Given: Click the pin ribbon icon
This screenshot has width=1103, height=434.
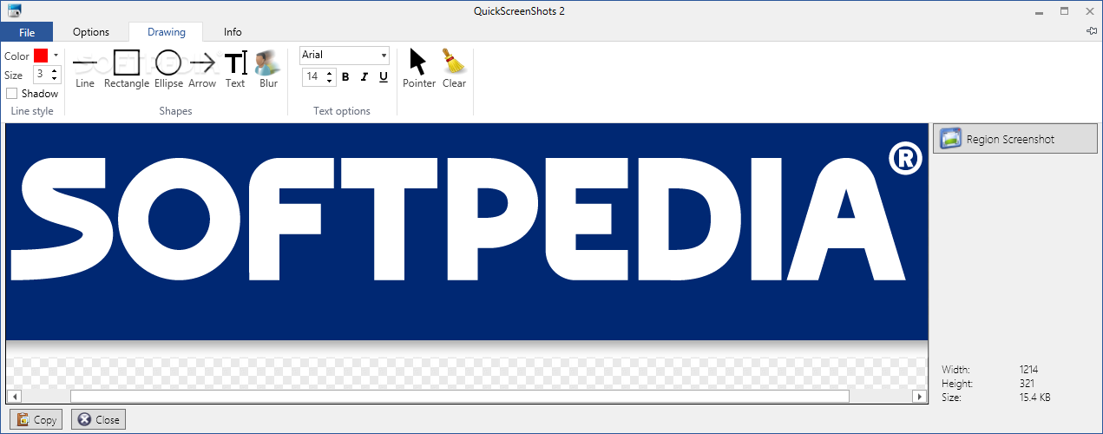Looking at the screenshot, I should [1092, 31].
